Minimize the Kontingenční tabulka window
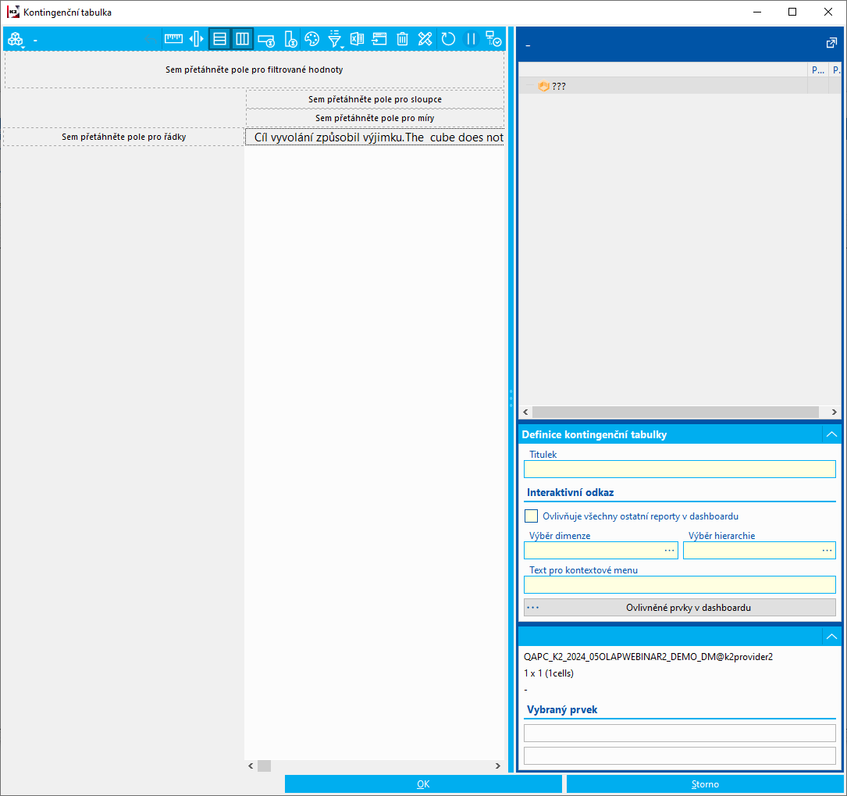Screen dimensions: 847x796 pyautogui.click(x=757, y=12)
